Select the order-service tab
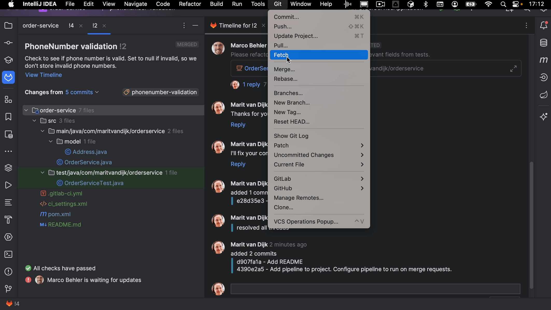 pyautogui.click(x=40, y=25)
